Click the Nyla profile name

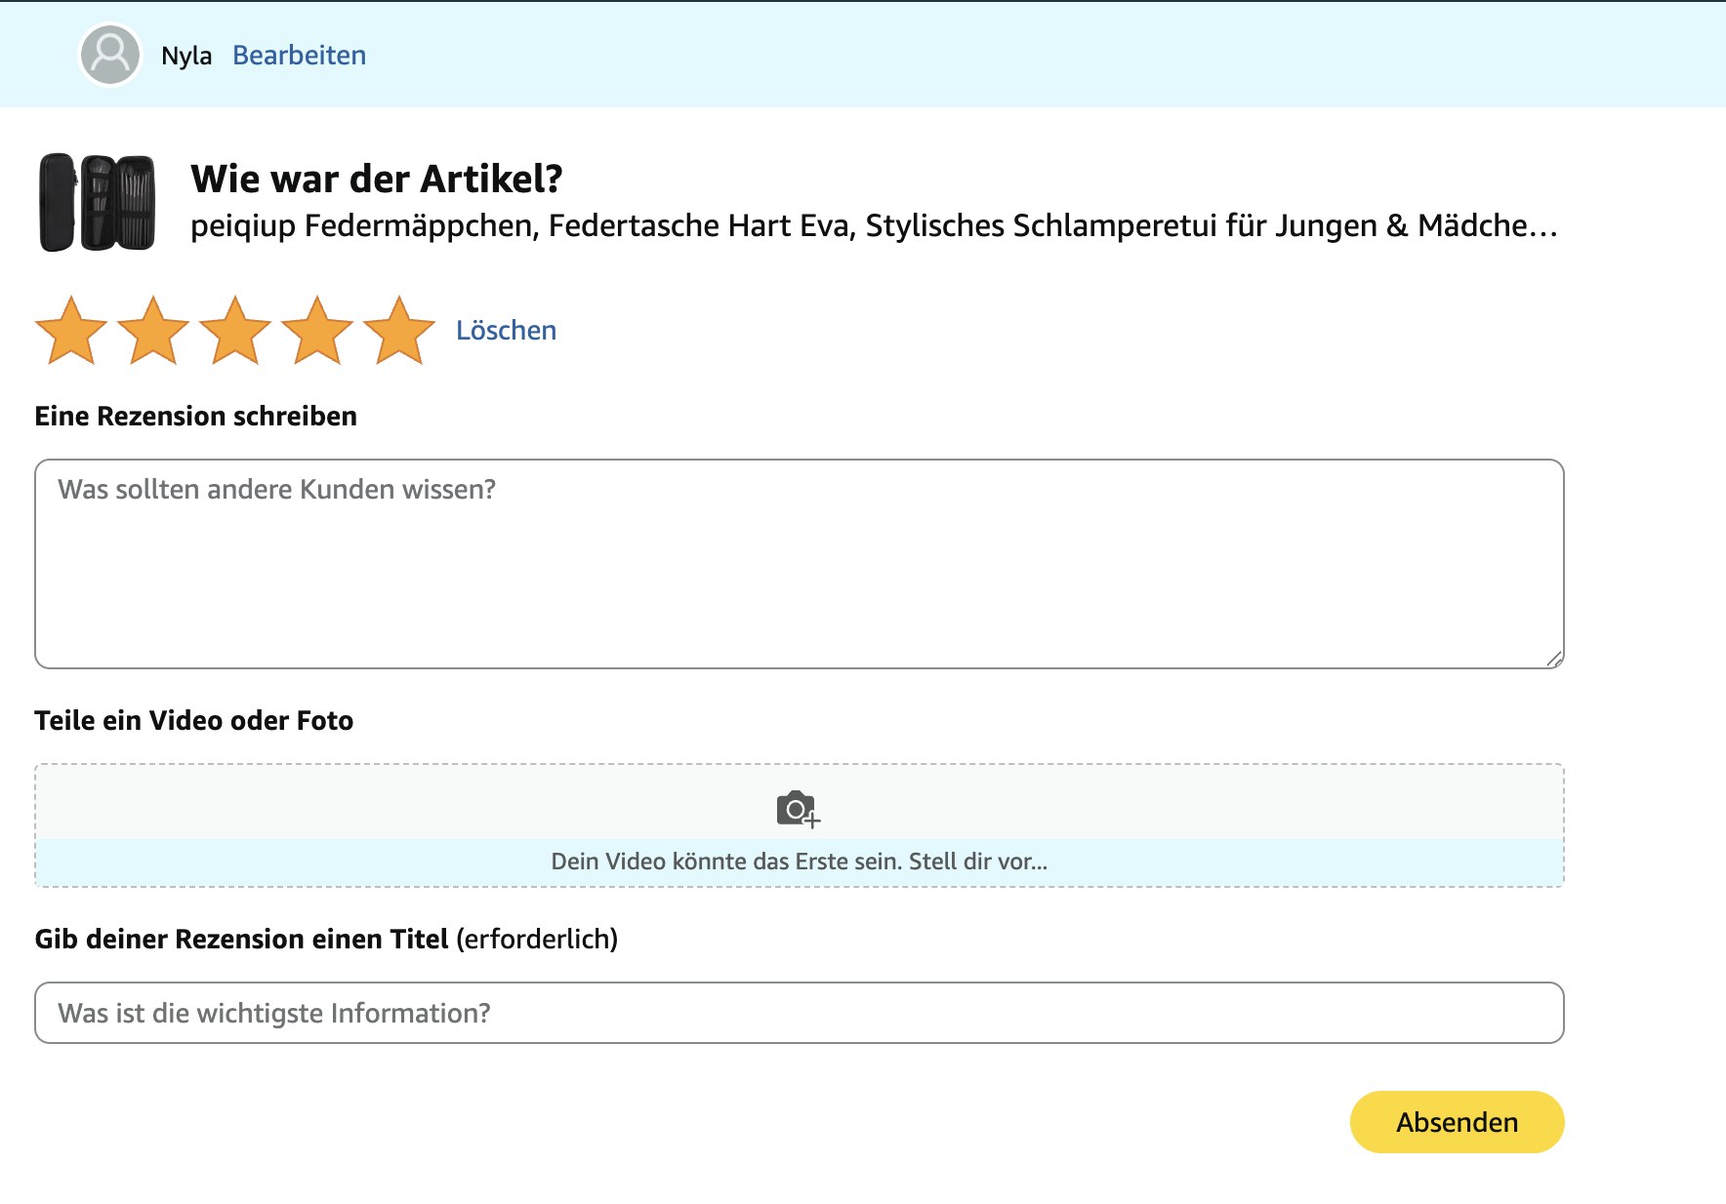186,56
